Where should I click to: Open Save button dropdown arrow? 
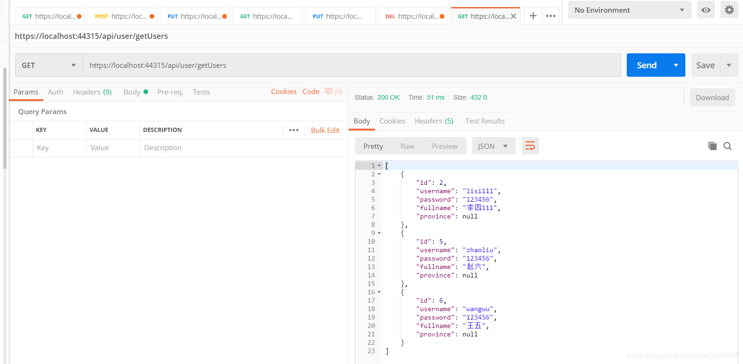[x=729, y=65]
